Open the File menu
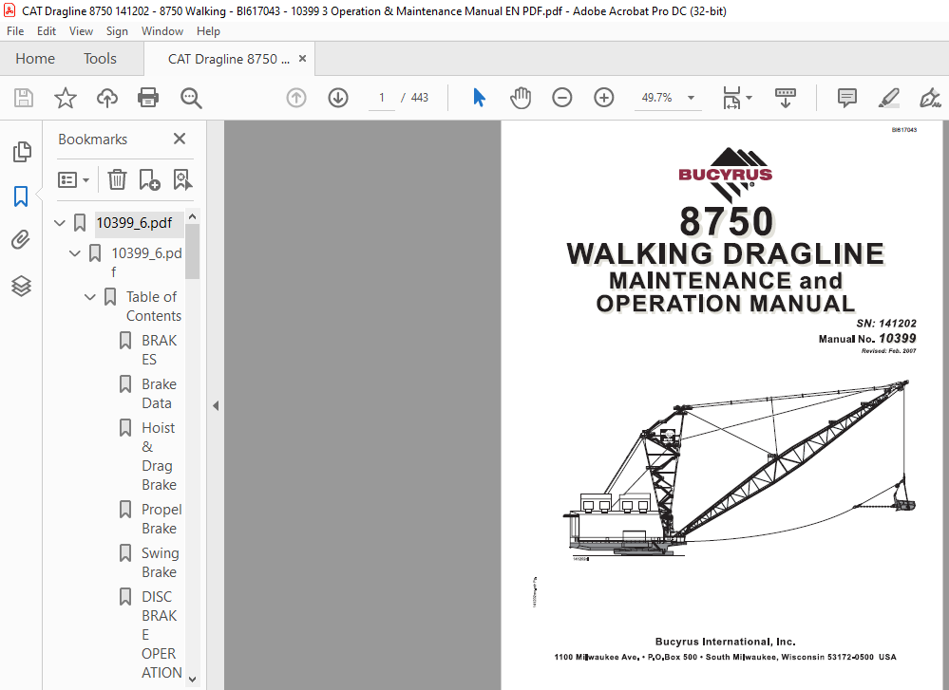 [15, 30]
